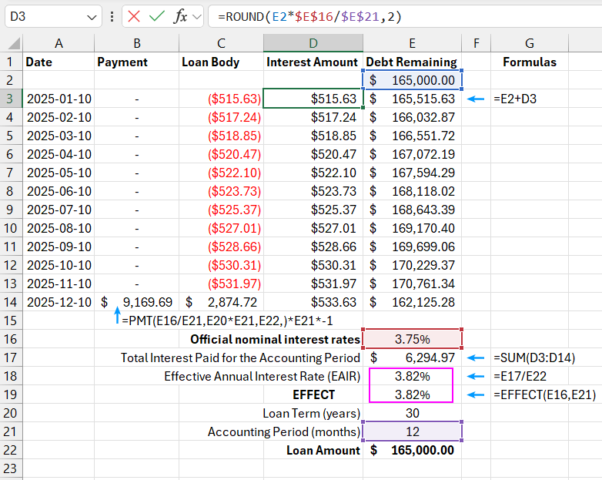Select row 23 header
This screenshot has height=480, width=602.
tap(11, 468)
